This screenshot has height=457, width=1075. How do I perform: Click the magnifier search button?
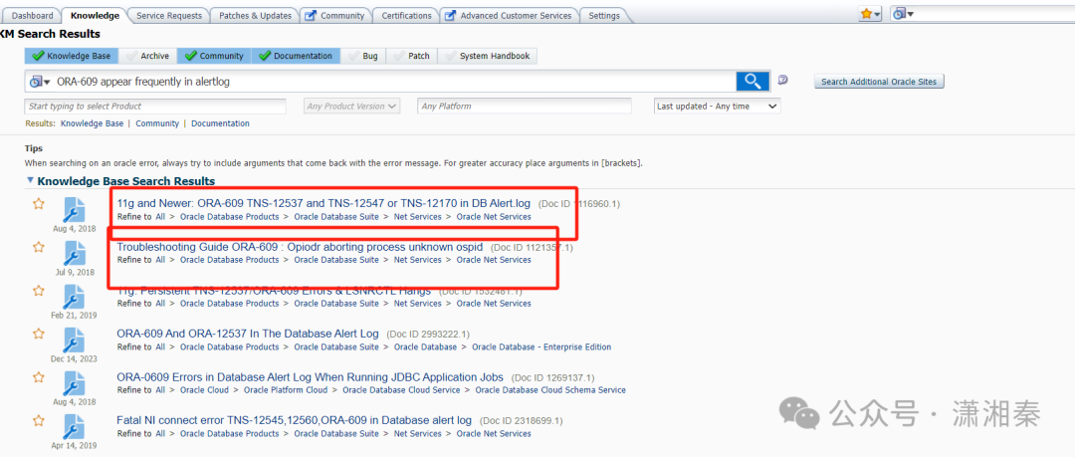coord(752,81)
